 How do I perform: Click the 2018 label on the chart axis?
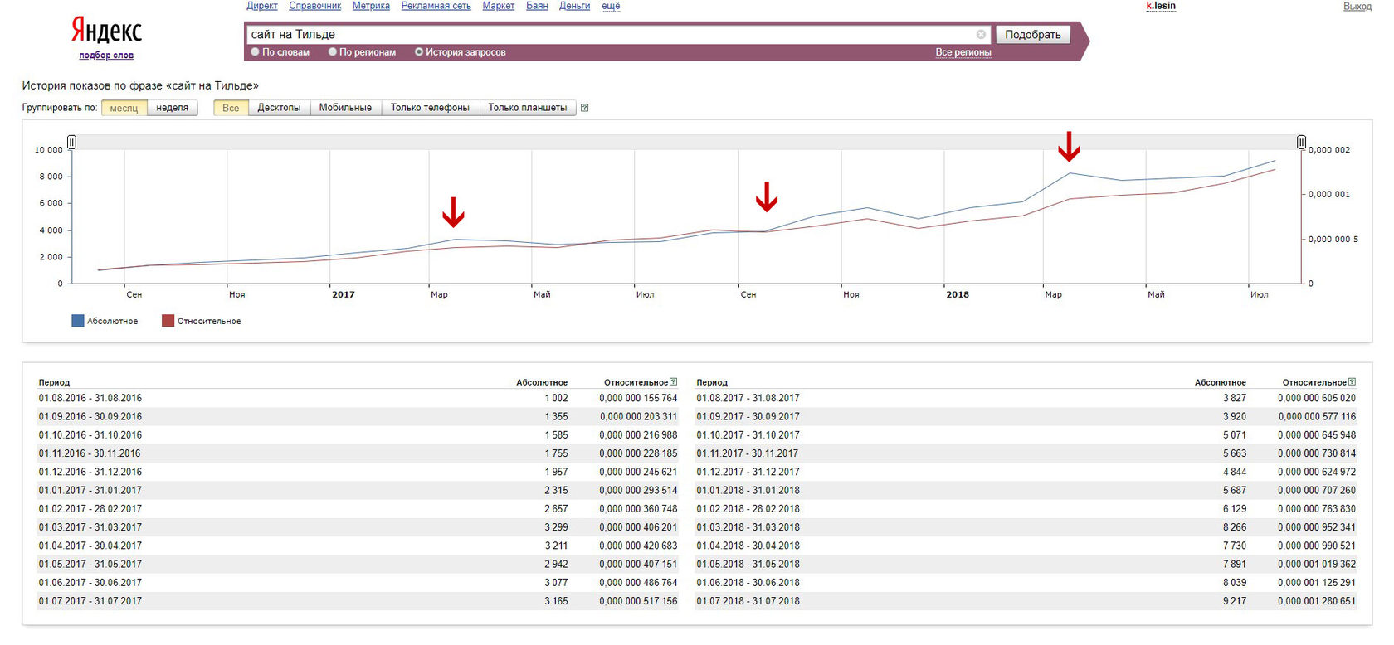(x=958, y=294)
